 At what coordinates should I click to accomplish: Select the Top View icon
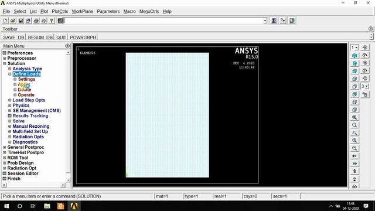point(354,86)
